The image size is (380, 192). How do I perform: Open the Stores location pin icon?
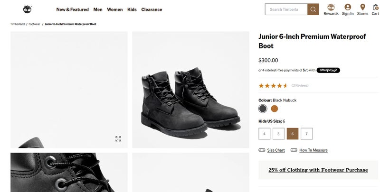[362, 8]
